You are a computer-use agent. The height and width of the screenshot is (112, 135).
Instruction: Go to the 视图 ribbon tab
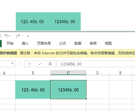pos(108,43)
